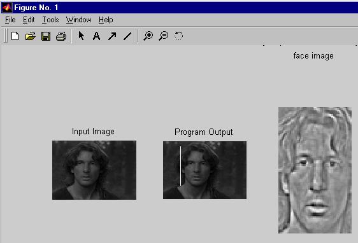Select the arrow pointer edit tool

point(82,36)
